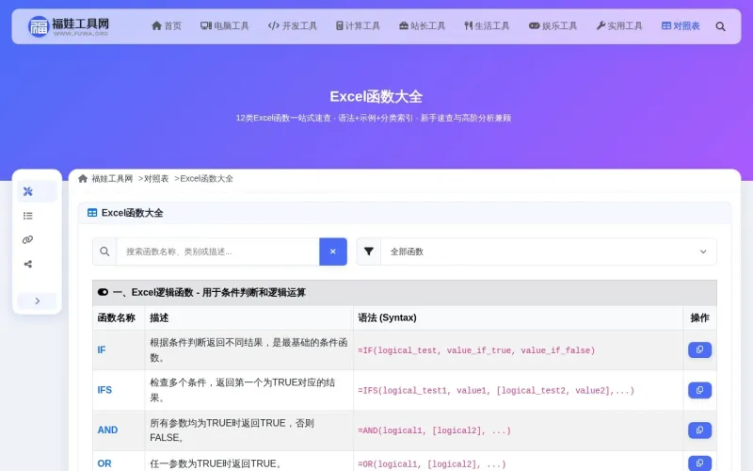
Task: Expand the sidebar with the chevron arrow
Action: point(37,300)
